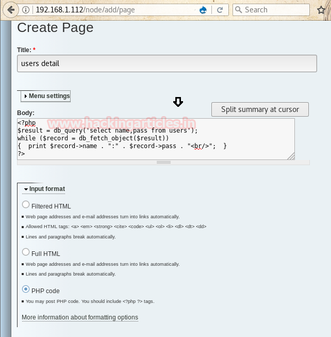Click the textarea corner resize handle

coord(291,156)
